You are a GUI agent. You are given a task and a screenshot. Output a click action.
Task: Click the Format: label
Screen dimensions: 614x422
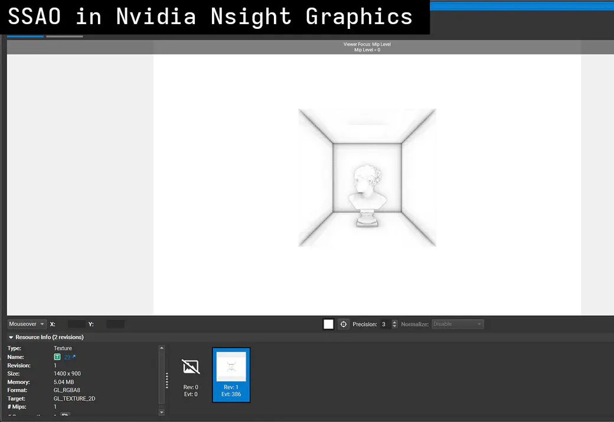coord(17,390)
